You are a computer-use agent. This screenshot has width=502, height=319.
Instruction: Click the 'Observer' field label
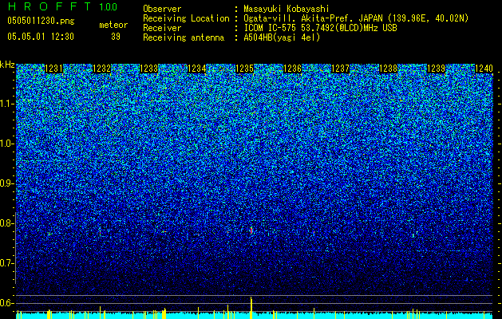[x=162, y=9]
